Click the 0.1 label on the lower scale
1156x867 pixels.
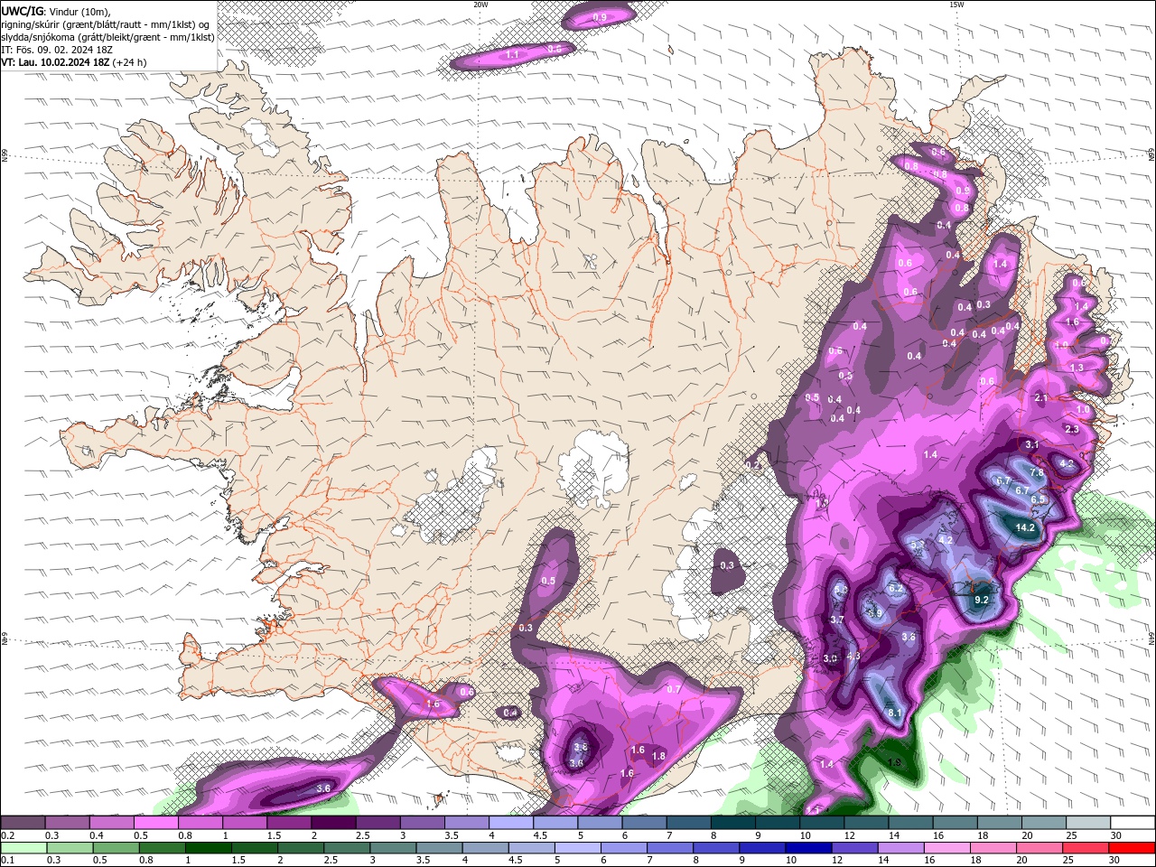click(7, 861)
